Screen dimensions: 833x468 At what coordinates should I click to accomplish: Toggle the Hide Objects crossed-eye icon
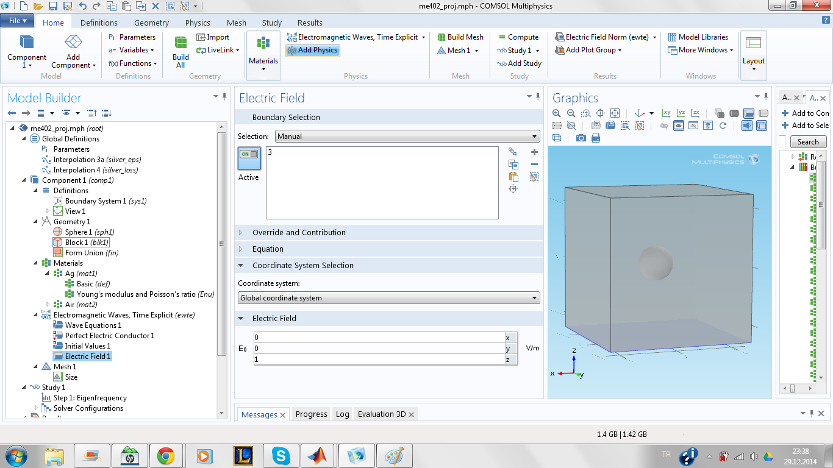[x=664, y=126]
